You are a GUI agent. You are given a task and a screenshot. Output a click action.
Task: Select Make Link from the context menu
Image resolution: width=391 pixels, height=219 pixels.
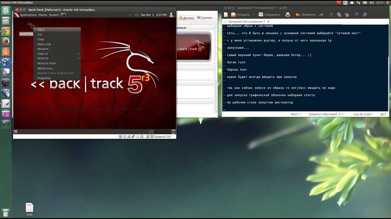coord(57,44)
